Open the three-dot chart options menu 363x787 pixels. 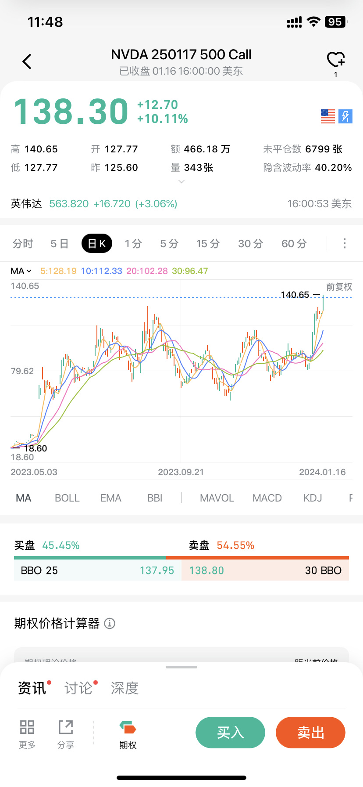pos(345,243)
